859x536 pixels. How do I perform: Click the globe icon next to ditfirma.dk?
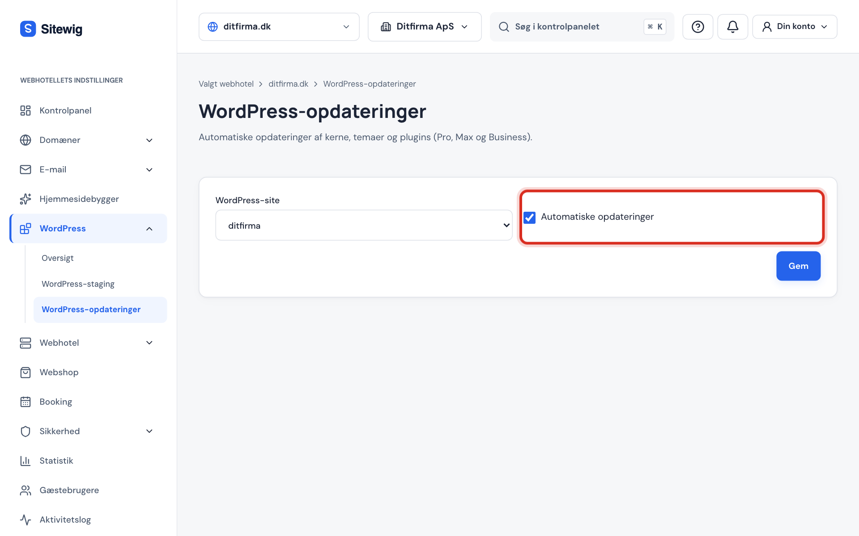click(213, 27)
